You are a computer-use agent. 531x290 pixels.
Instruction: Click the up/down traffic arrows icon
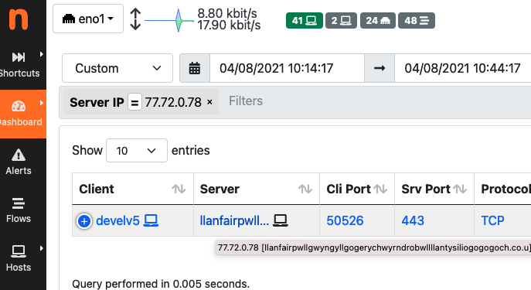tap(135, 19)
